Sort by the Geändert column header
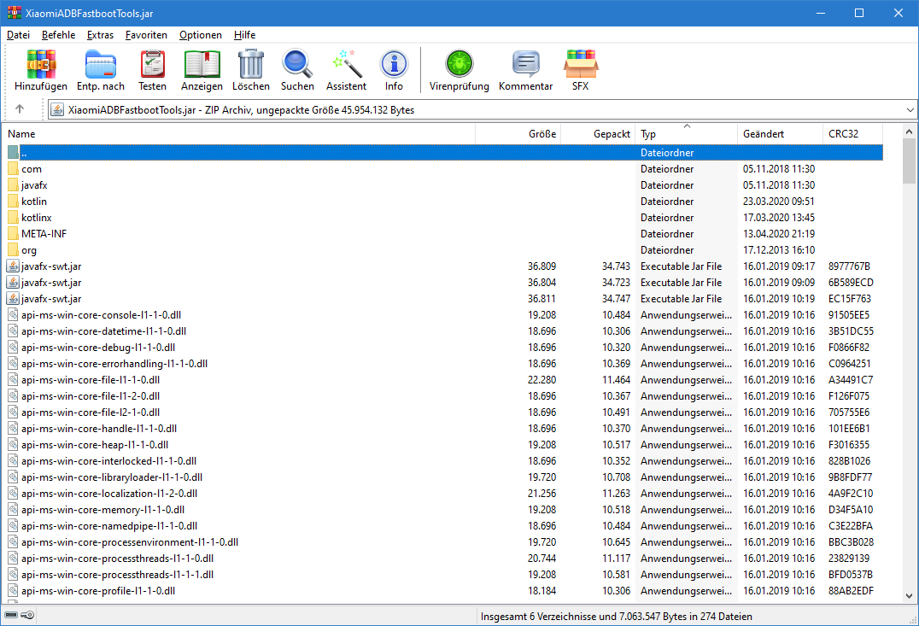Viewport: 919px width, 626px height. pyautogui.click(x=780, y=133)
